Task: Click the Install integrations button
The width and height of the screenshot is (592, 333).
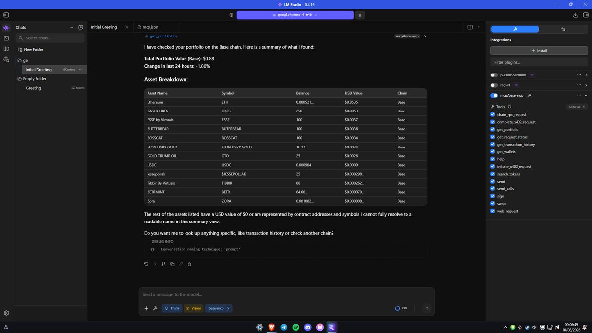Action: [539, 51]
